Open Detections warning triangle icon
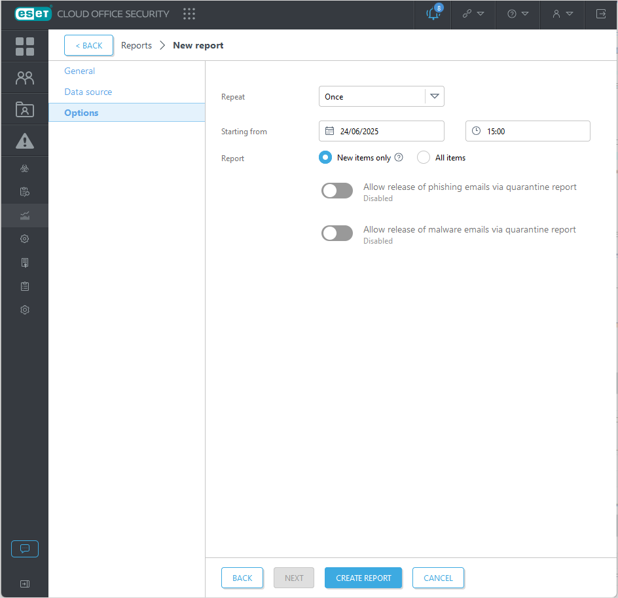 point(25,141)
